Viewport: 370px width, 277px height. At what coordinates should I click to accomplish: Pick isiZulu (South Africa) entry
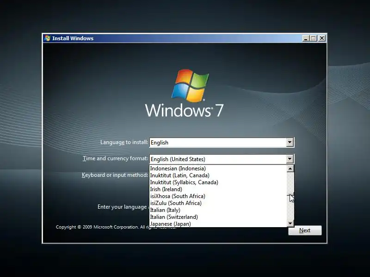click(x=218, y=203)
